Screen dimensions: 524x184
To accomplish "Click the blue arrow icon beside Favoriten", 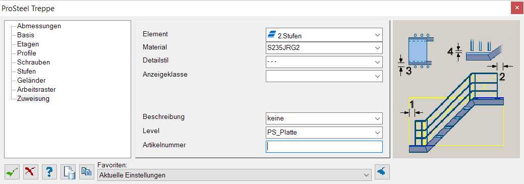I will pos(382,171).
